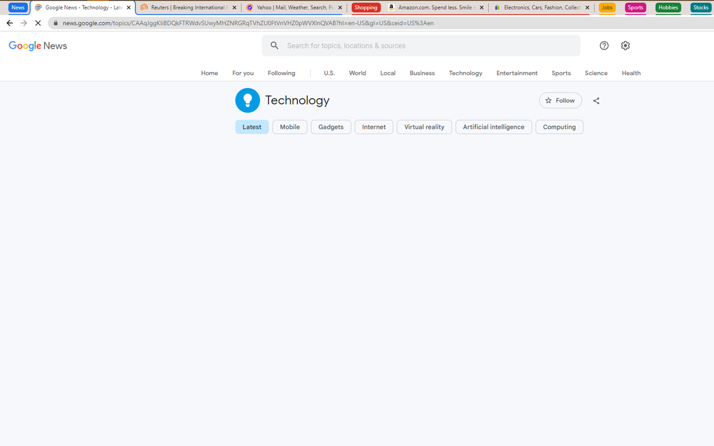The height and width of the screenshot is (446, 714).
Task: Click the share icon beside Follow
Action: [x=596, y=100]
